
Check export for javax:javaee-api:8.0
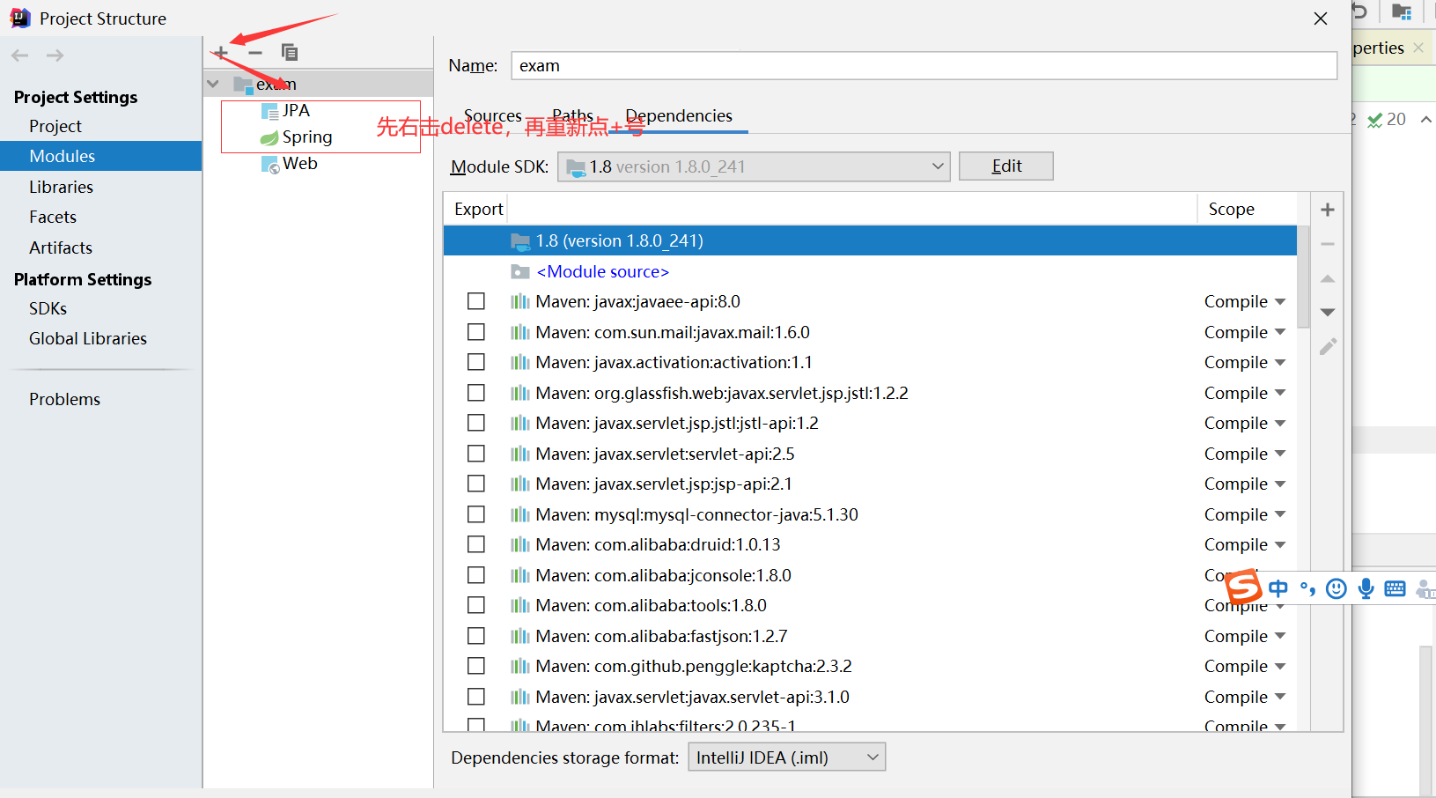coord(476,301)
